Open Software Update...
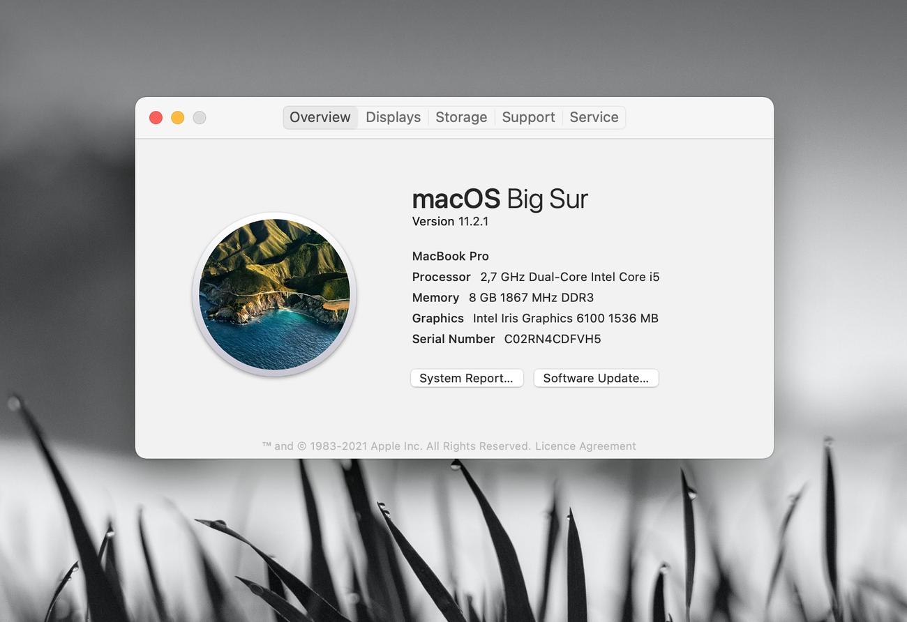Screen dimensions: 907x622 coord(596,378)
